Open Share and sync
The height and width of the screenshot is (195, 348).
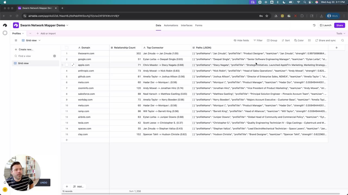pos(325,40)
